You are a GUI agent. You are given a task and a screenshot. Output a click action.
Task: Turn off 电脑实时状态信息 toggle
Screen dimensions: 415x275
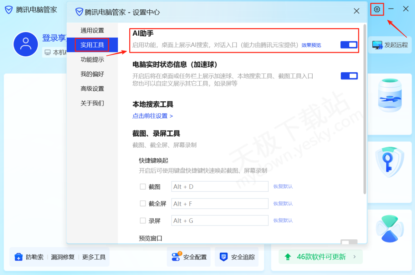pos(349,76)
